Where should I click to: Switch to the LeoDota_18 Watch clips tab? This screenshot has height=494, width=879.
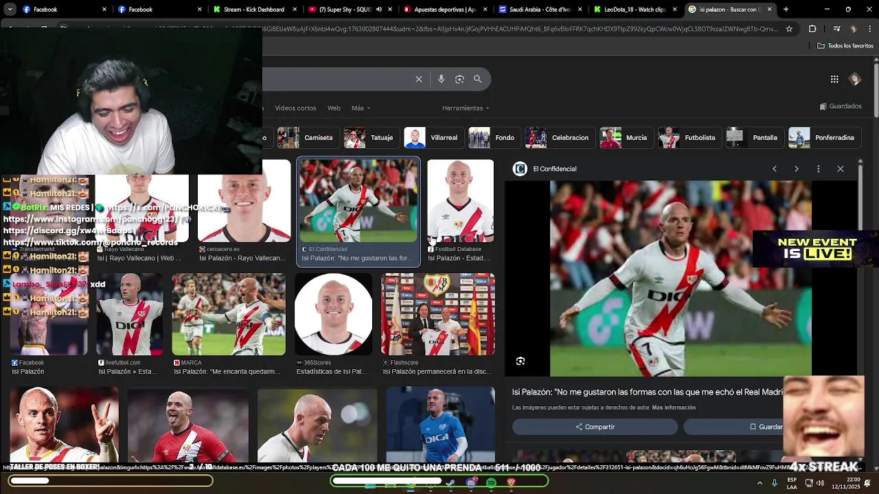click(x=635, y=10)
